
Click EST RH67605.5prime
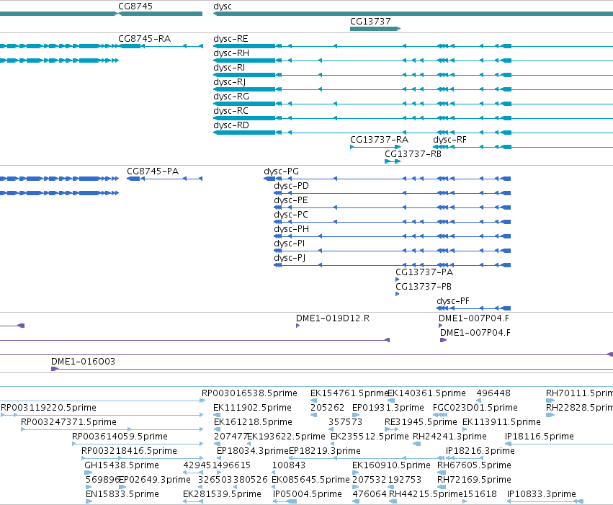click(x=474, y=465)
